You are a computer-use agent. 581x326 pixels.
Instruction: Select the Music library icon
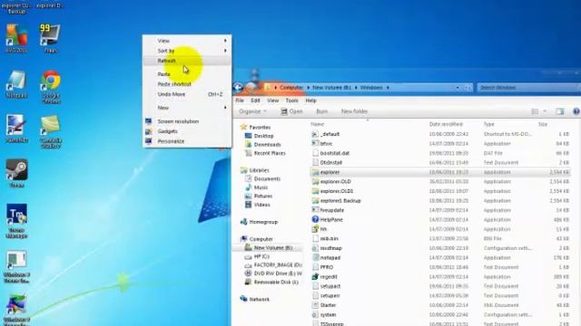[x=248, y=187]
